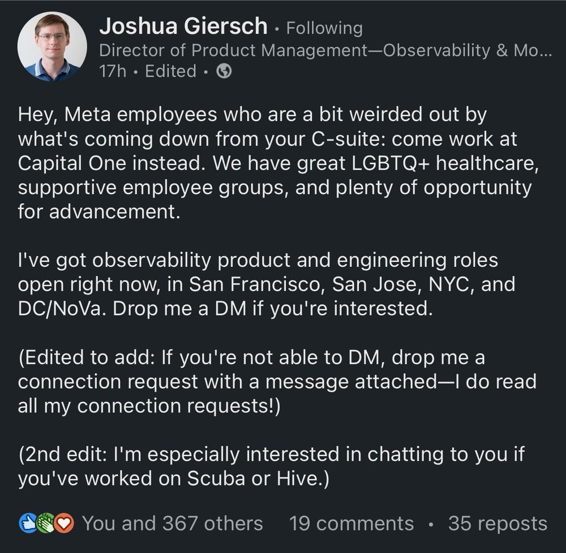Click the green clapping celebrate reaction icon
This screenshot has height=553, width=566.
tap(46, 523)
